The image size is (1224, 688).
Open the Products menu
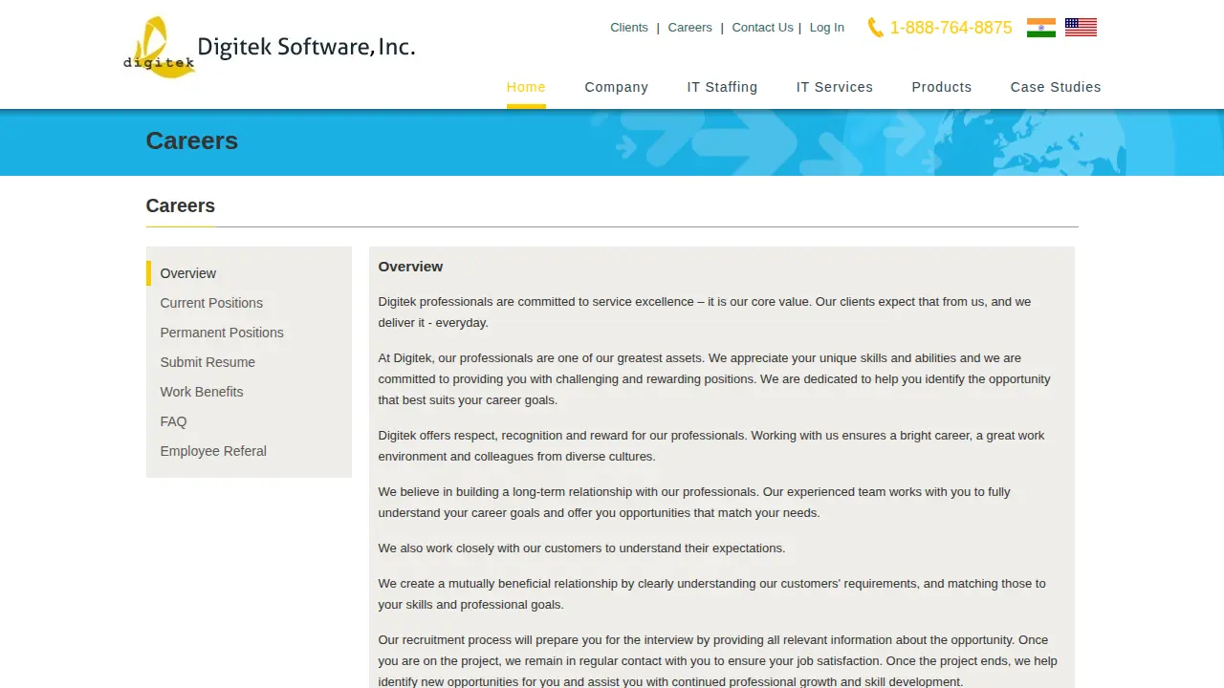pos(942,87)
